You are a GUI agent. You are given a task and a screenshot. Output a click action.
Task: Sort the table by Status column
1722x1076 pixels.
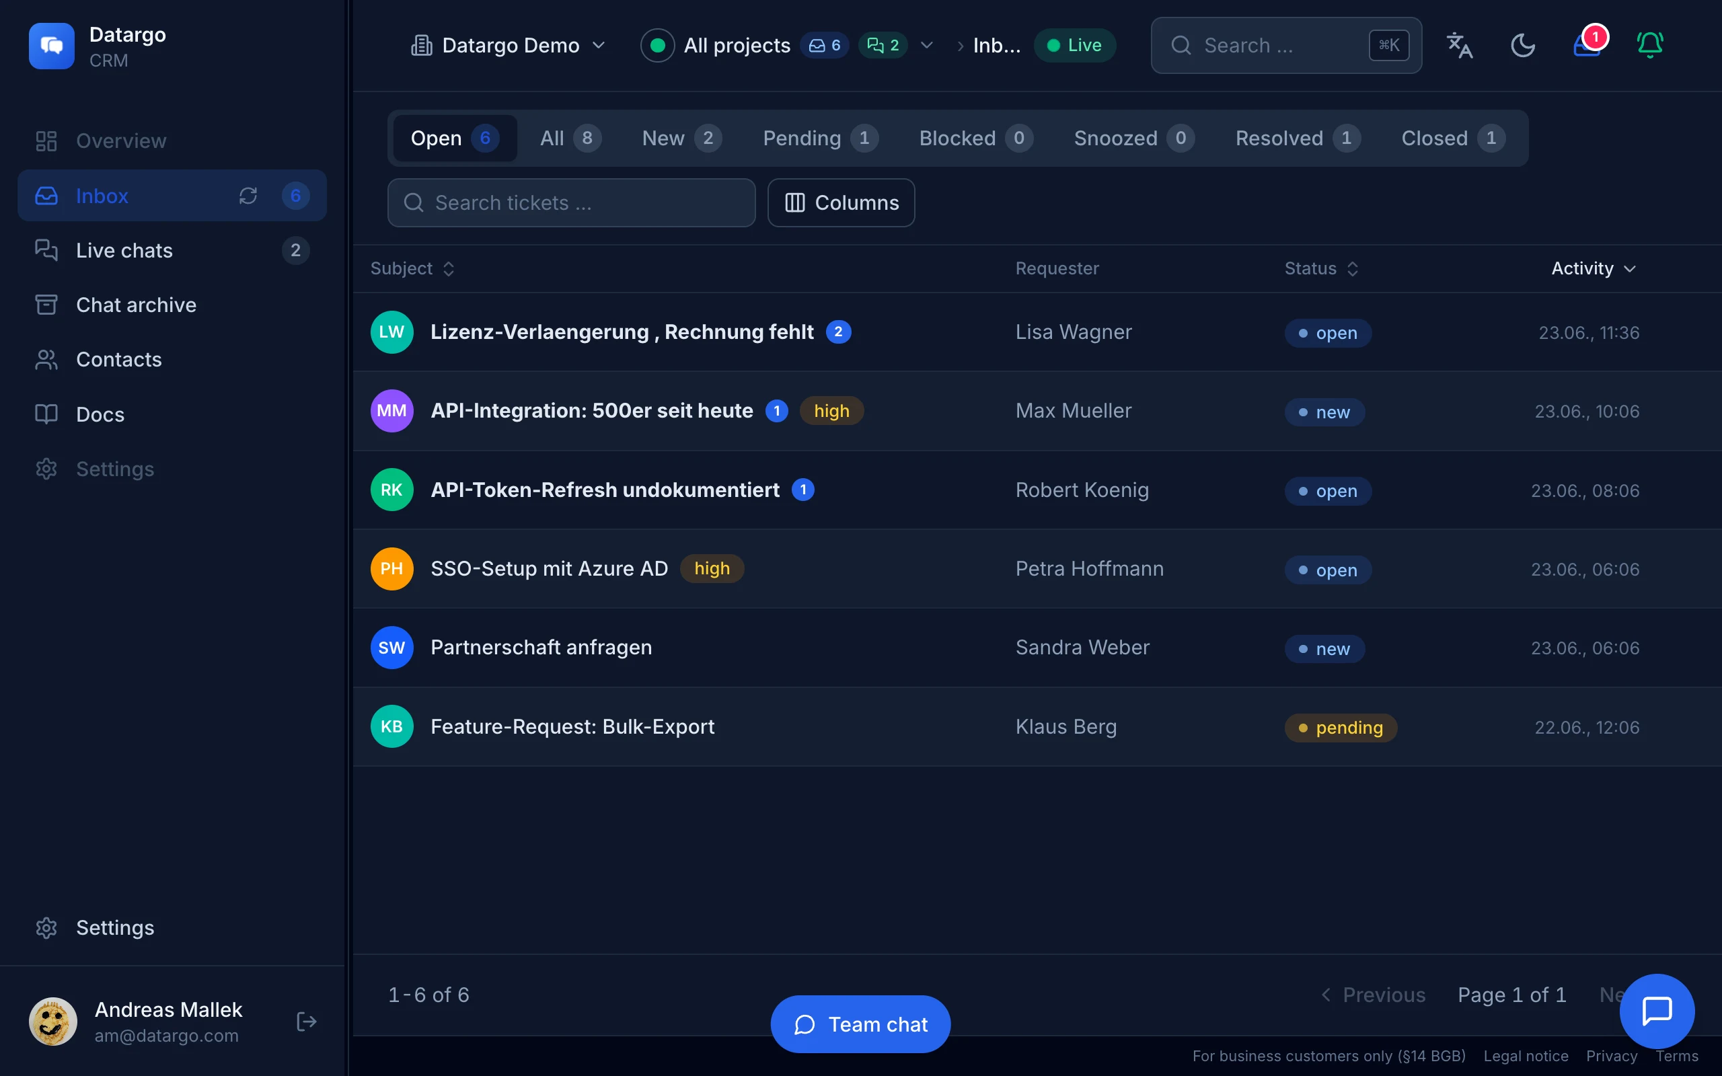[1321, 268]
